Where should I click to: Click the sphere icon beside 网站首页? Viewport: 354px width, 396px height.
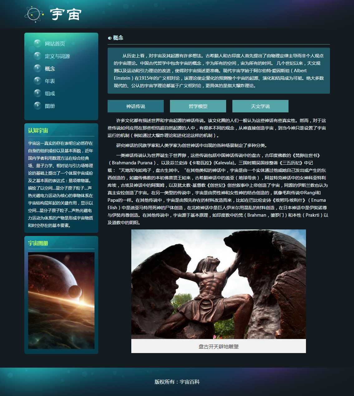coord(37,44)
